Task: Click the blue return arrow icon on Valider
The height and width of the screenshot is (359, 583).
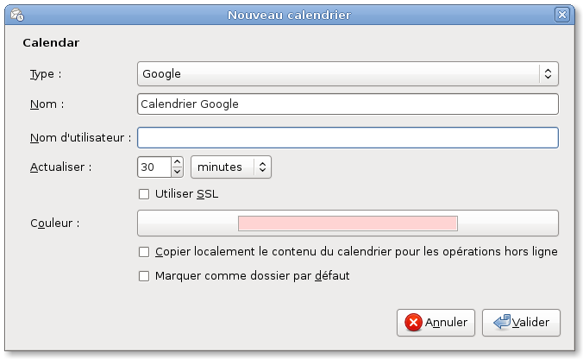Action: click(502, 322)
